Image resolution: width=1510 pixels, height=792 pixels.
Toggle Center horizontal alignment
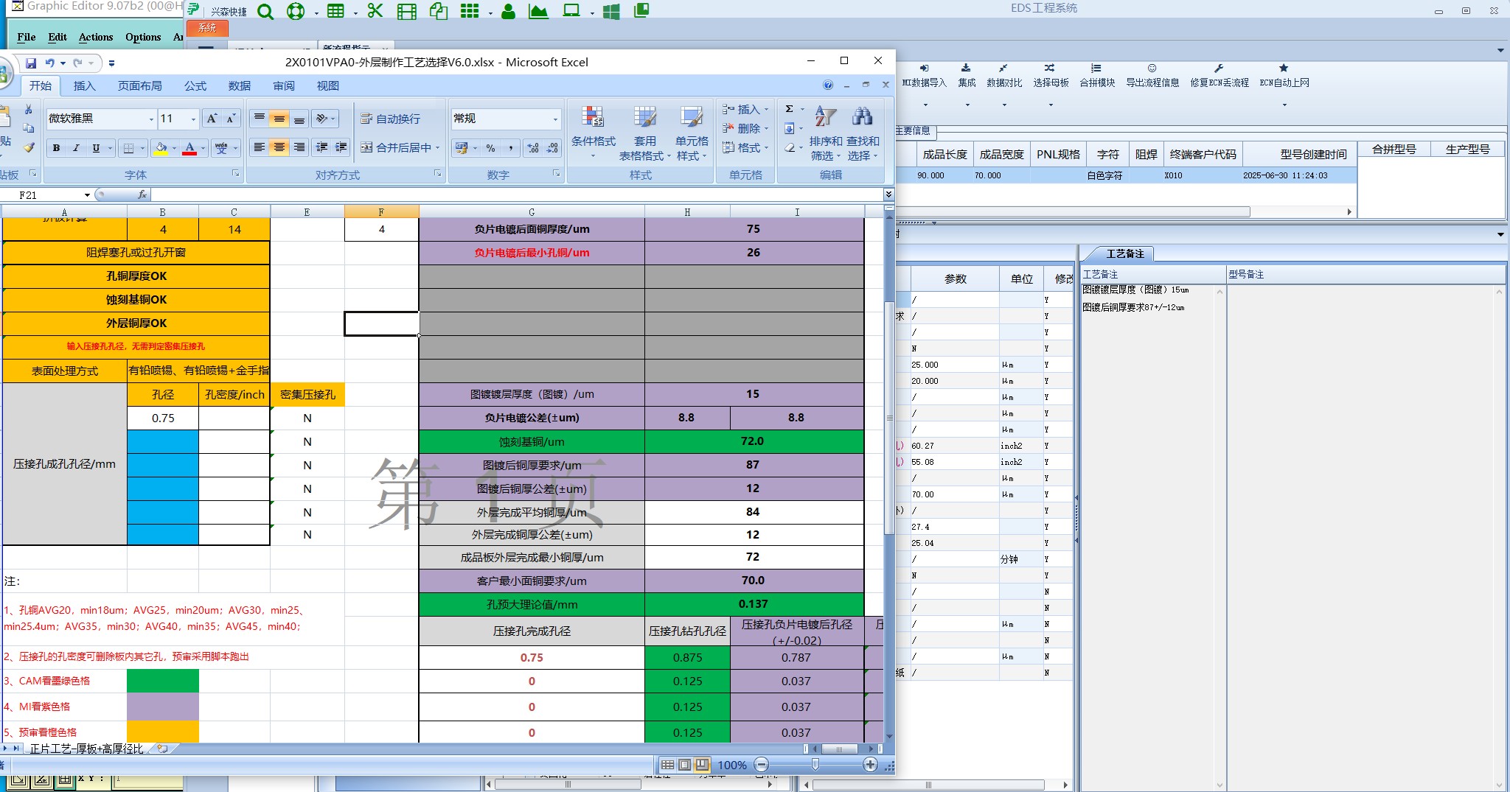(279, 147)
